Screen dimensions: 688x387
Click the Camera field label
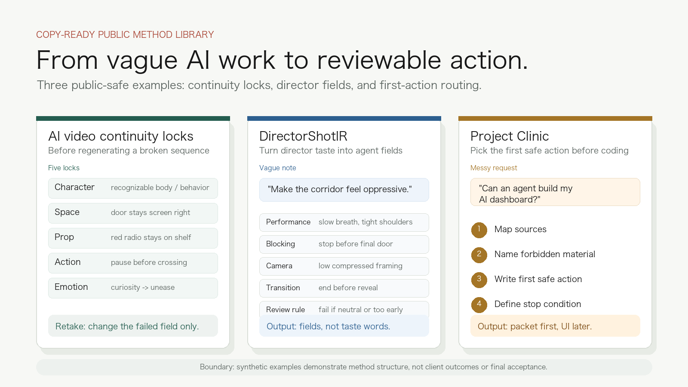[x=279, y=266]
